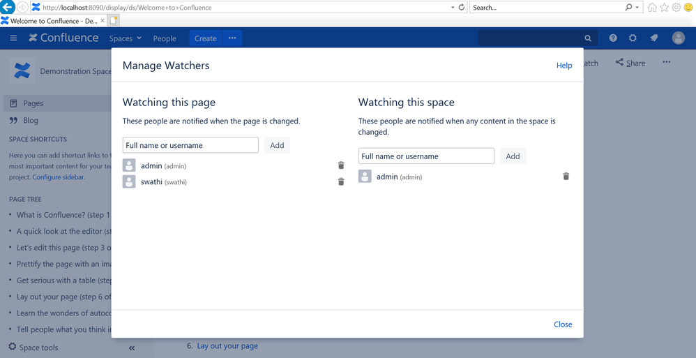Image resolution: width=696 pixels, height=358 pixels.
Task: Remove swathi from page watchers via trash icon
Action: pyautogui.click(x=341, y=181)
